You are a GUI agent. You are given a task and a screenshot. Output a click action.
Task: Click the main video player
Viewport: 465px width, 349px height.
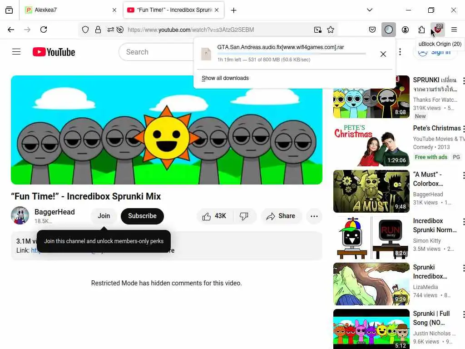click(x=167, y=130)
